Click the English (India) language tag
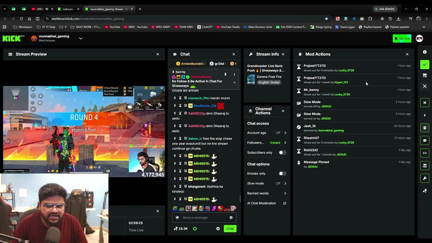The height and width of the screenshot is (243, 432). [x=269, y=82]
